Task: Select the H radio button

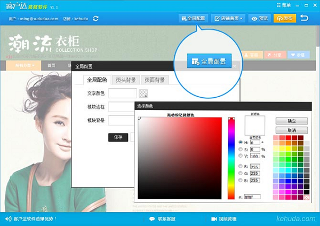Action: tap(241, 142)
